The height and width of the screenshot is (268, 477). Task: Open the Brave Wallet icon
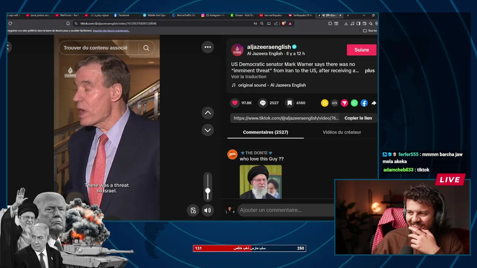click(x=364, y=23)
